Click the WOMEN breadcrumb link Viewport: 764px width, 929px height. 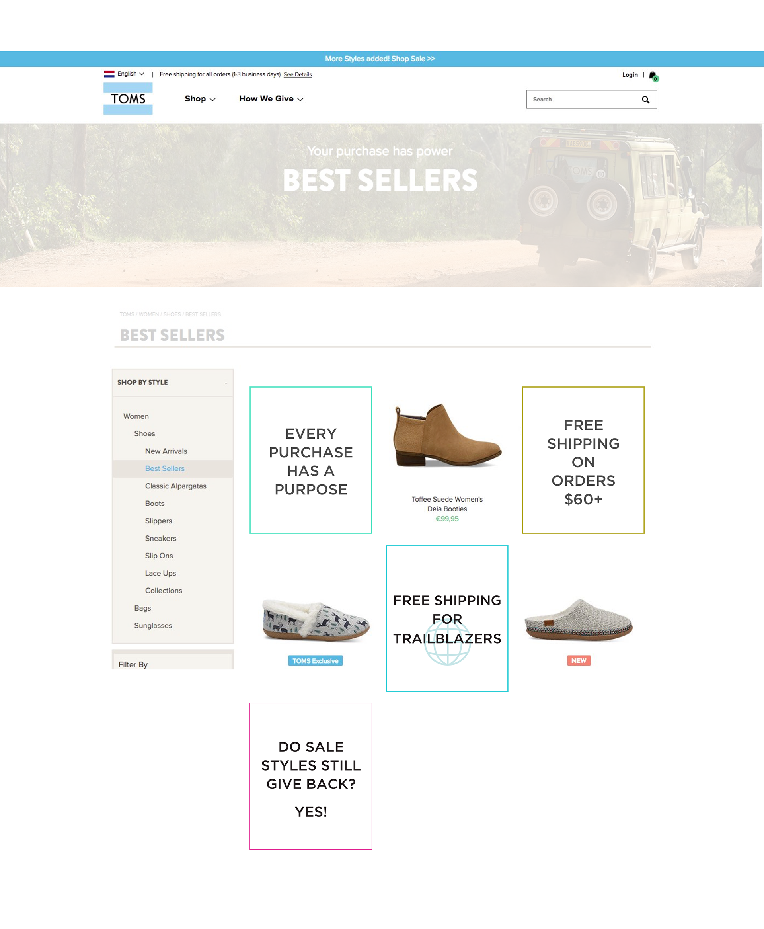coord(149,314)
